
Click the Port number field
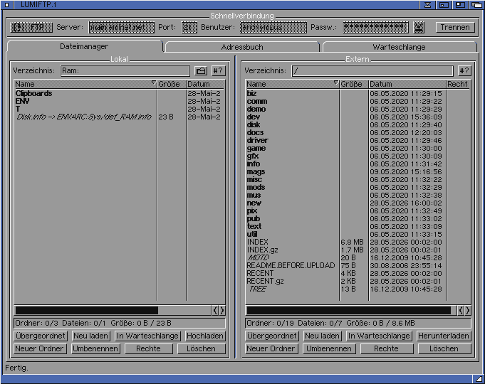[189, 27]
